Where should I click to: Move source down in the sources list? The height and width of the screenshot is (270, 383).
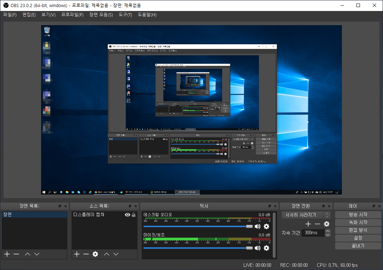tap(116, 254)
